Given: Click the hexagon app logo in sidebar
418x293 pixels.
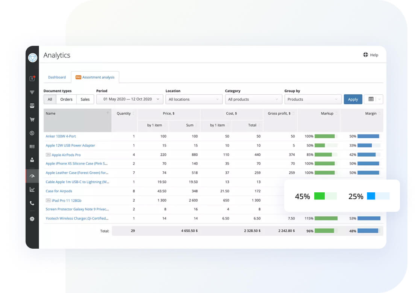Looking at the screenshot, I should (32, 57).
